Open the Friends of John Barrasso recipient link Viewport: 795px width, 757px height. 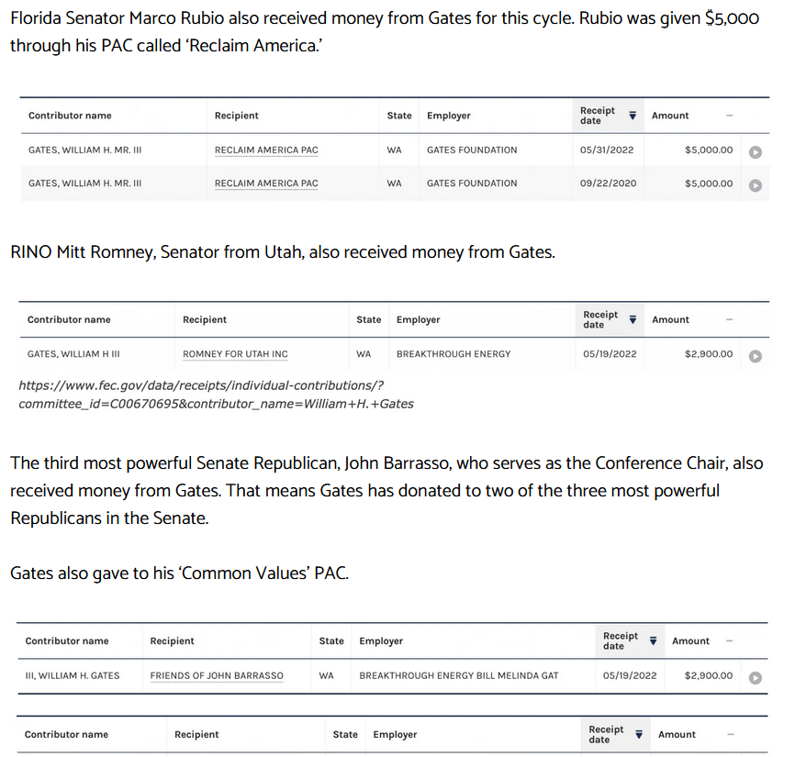pos(217,676)
